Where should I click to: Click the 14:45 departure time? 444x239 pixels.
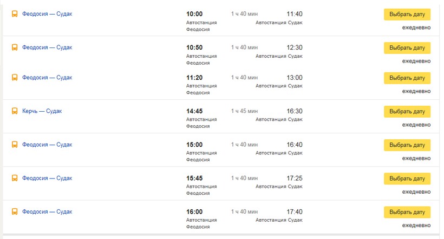pos(194,111)
